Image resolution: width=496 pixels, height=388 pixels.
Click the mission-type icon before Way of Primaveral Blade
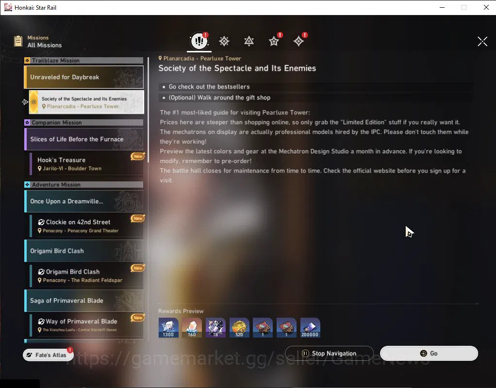coord(41,322)
